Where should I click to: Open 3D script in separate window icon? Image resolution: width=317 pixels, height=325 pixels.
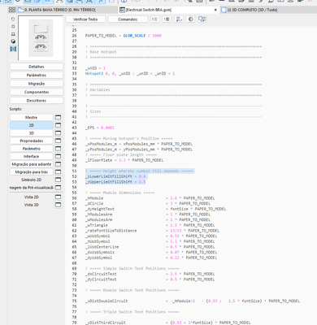click(58, 133)
